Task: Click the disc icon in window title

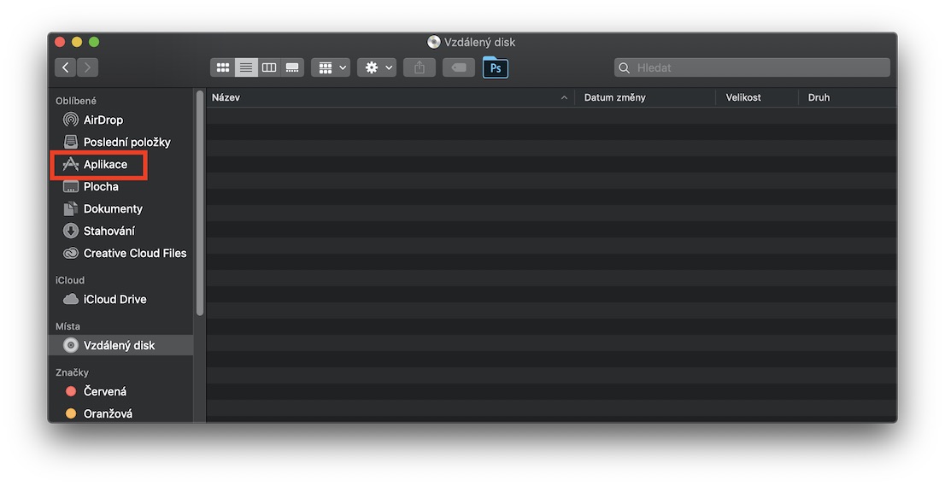Action: click(x=434, y=42)
